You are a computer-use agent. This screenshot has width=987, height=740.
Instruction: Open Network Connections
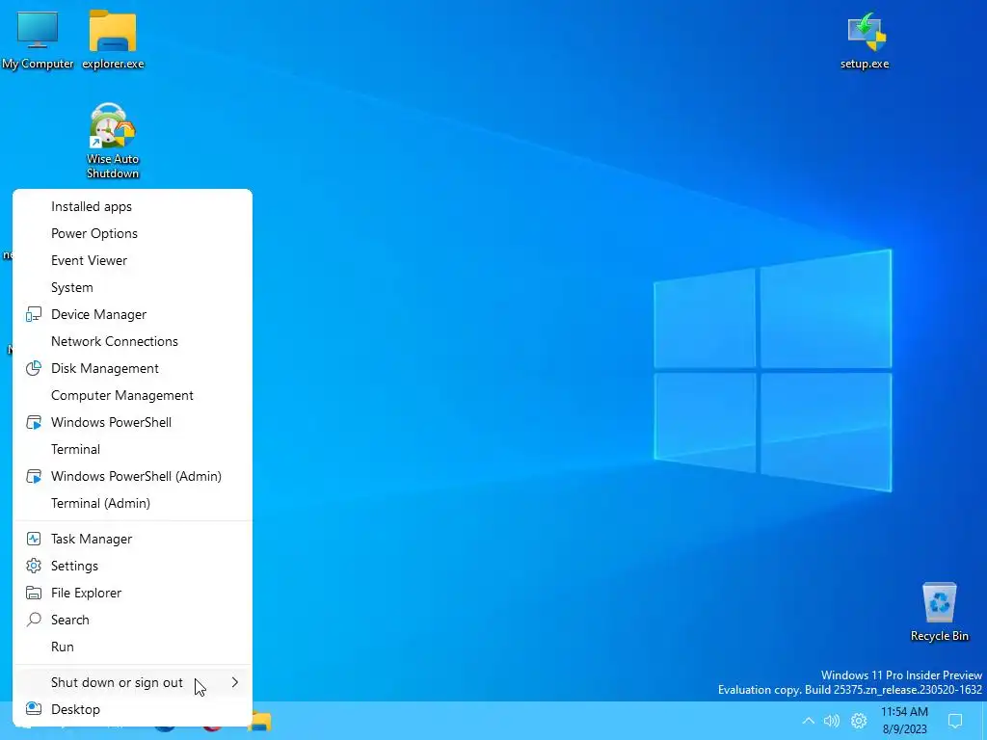click(132, 341)
